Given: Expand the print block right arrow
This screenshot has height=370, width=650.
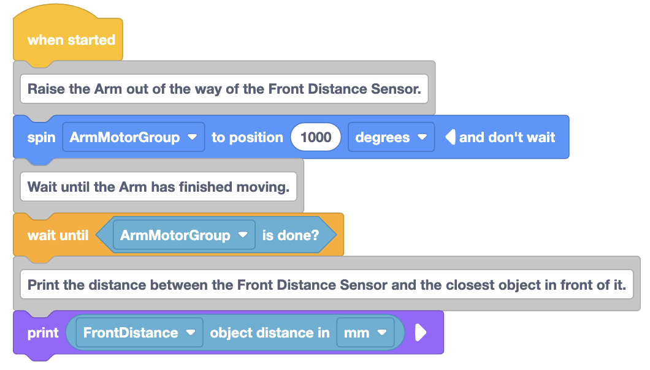Looking at the screenshot, I should coord(420,333).
